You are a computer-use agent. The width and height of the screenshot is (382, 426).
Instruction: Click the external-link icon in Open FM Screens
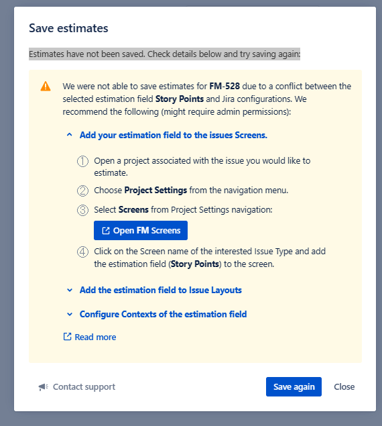pos(106,231)
